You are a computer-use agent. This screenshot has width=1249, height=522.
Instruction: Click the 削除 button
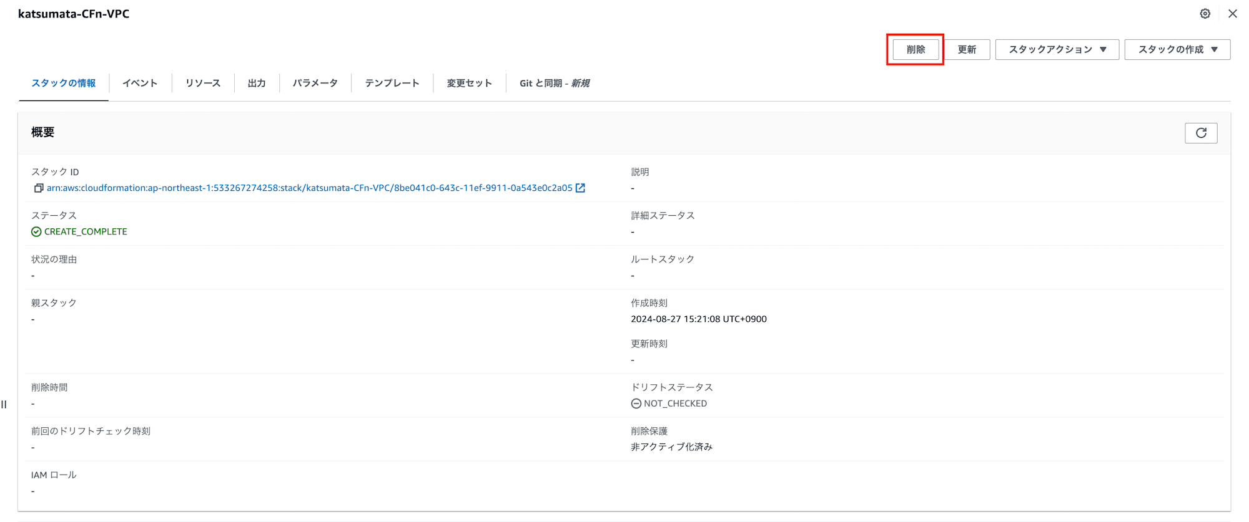916,49
